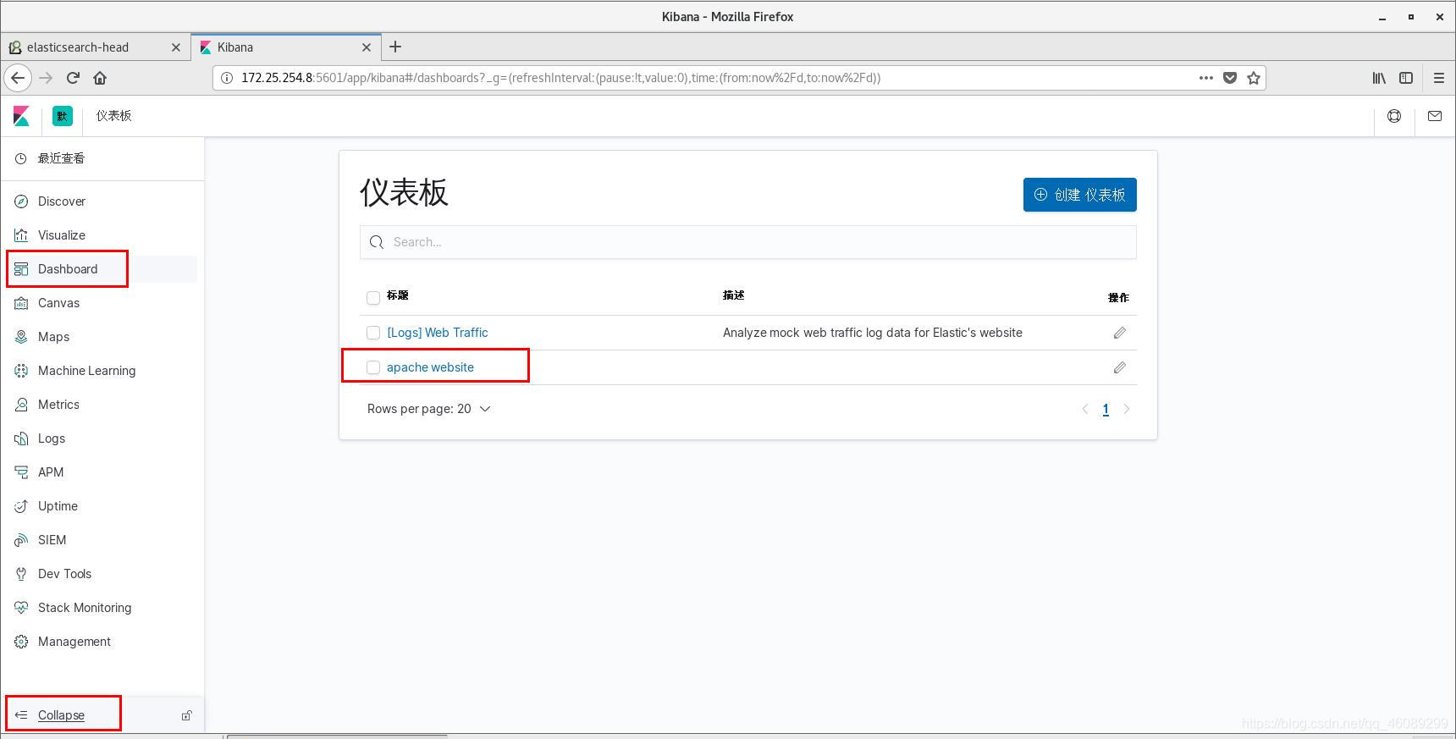
Task: Click the Stack Monitoring heartbeat icon
Action: coord(21,608)
